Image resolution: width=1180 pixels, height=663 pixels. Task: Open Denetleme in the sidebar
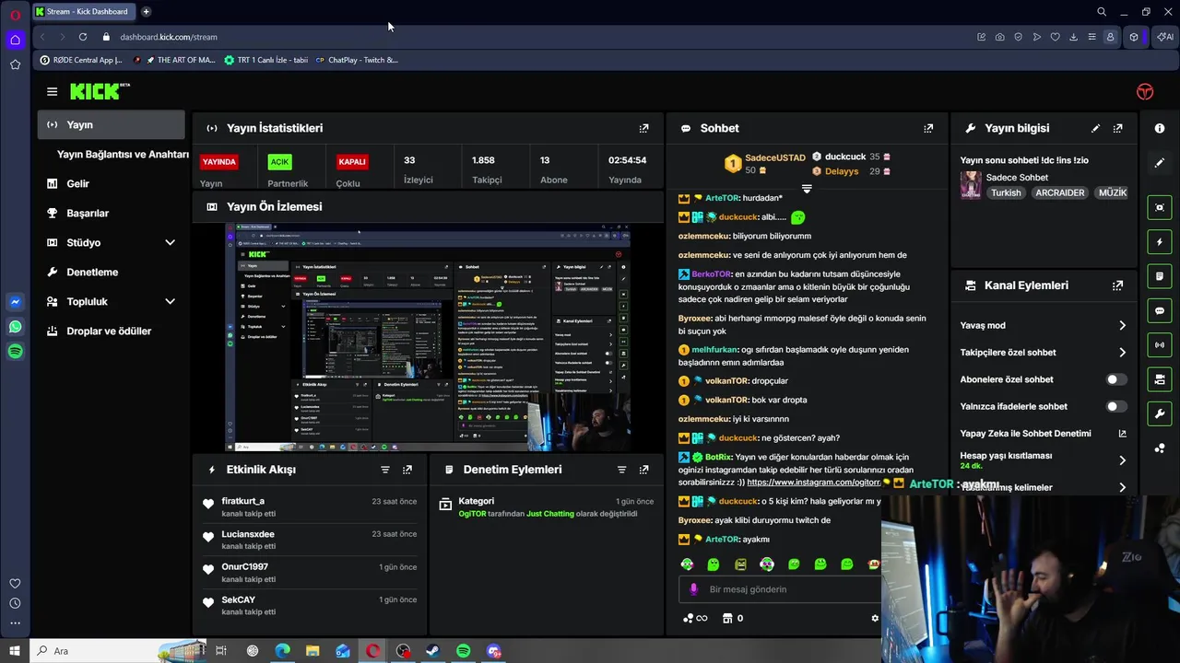point(92,272)
